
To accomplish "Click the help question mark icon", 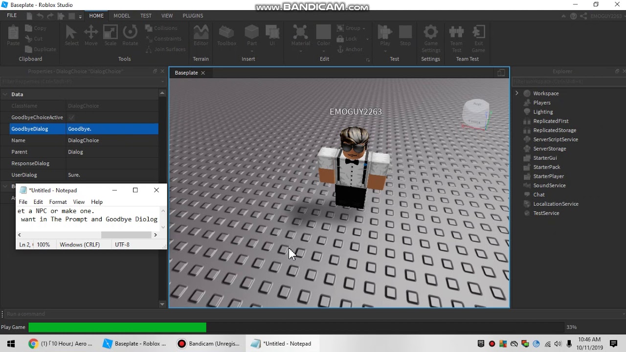I will pyautogui.click(x=573, y=16).
